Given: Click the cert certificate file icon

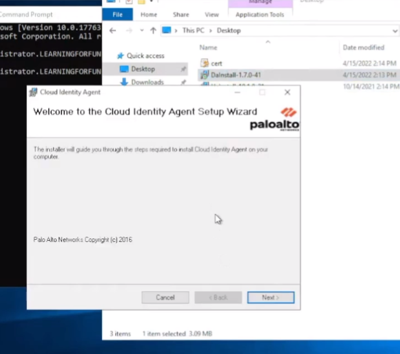Looking at the screenshot, I should click(x=204, y=63).
